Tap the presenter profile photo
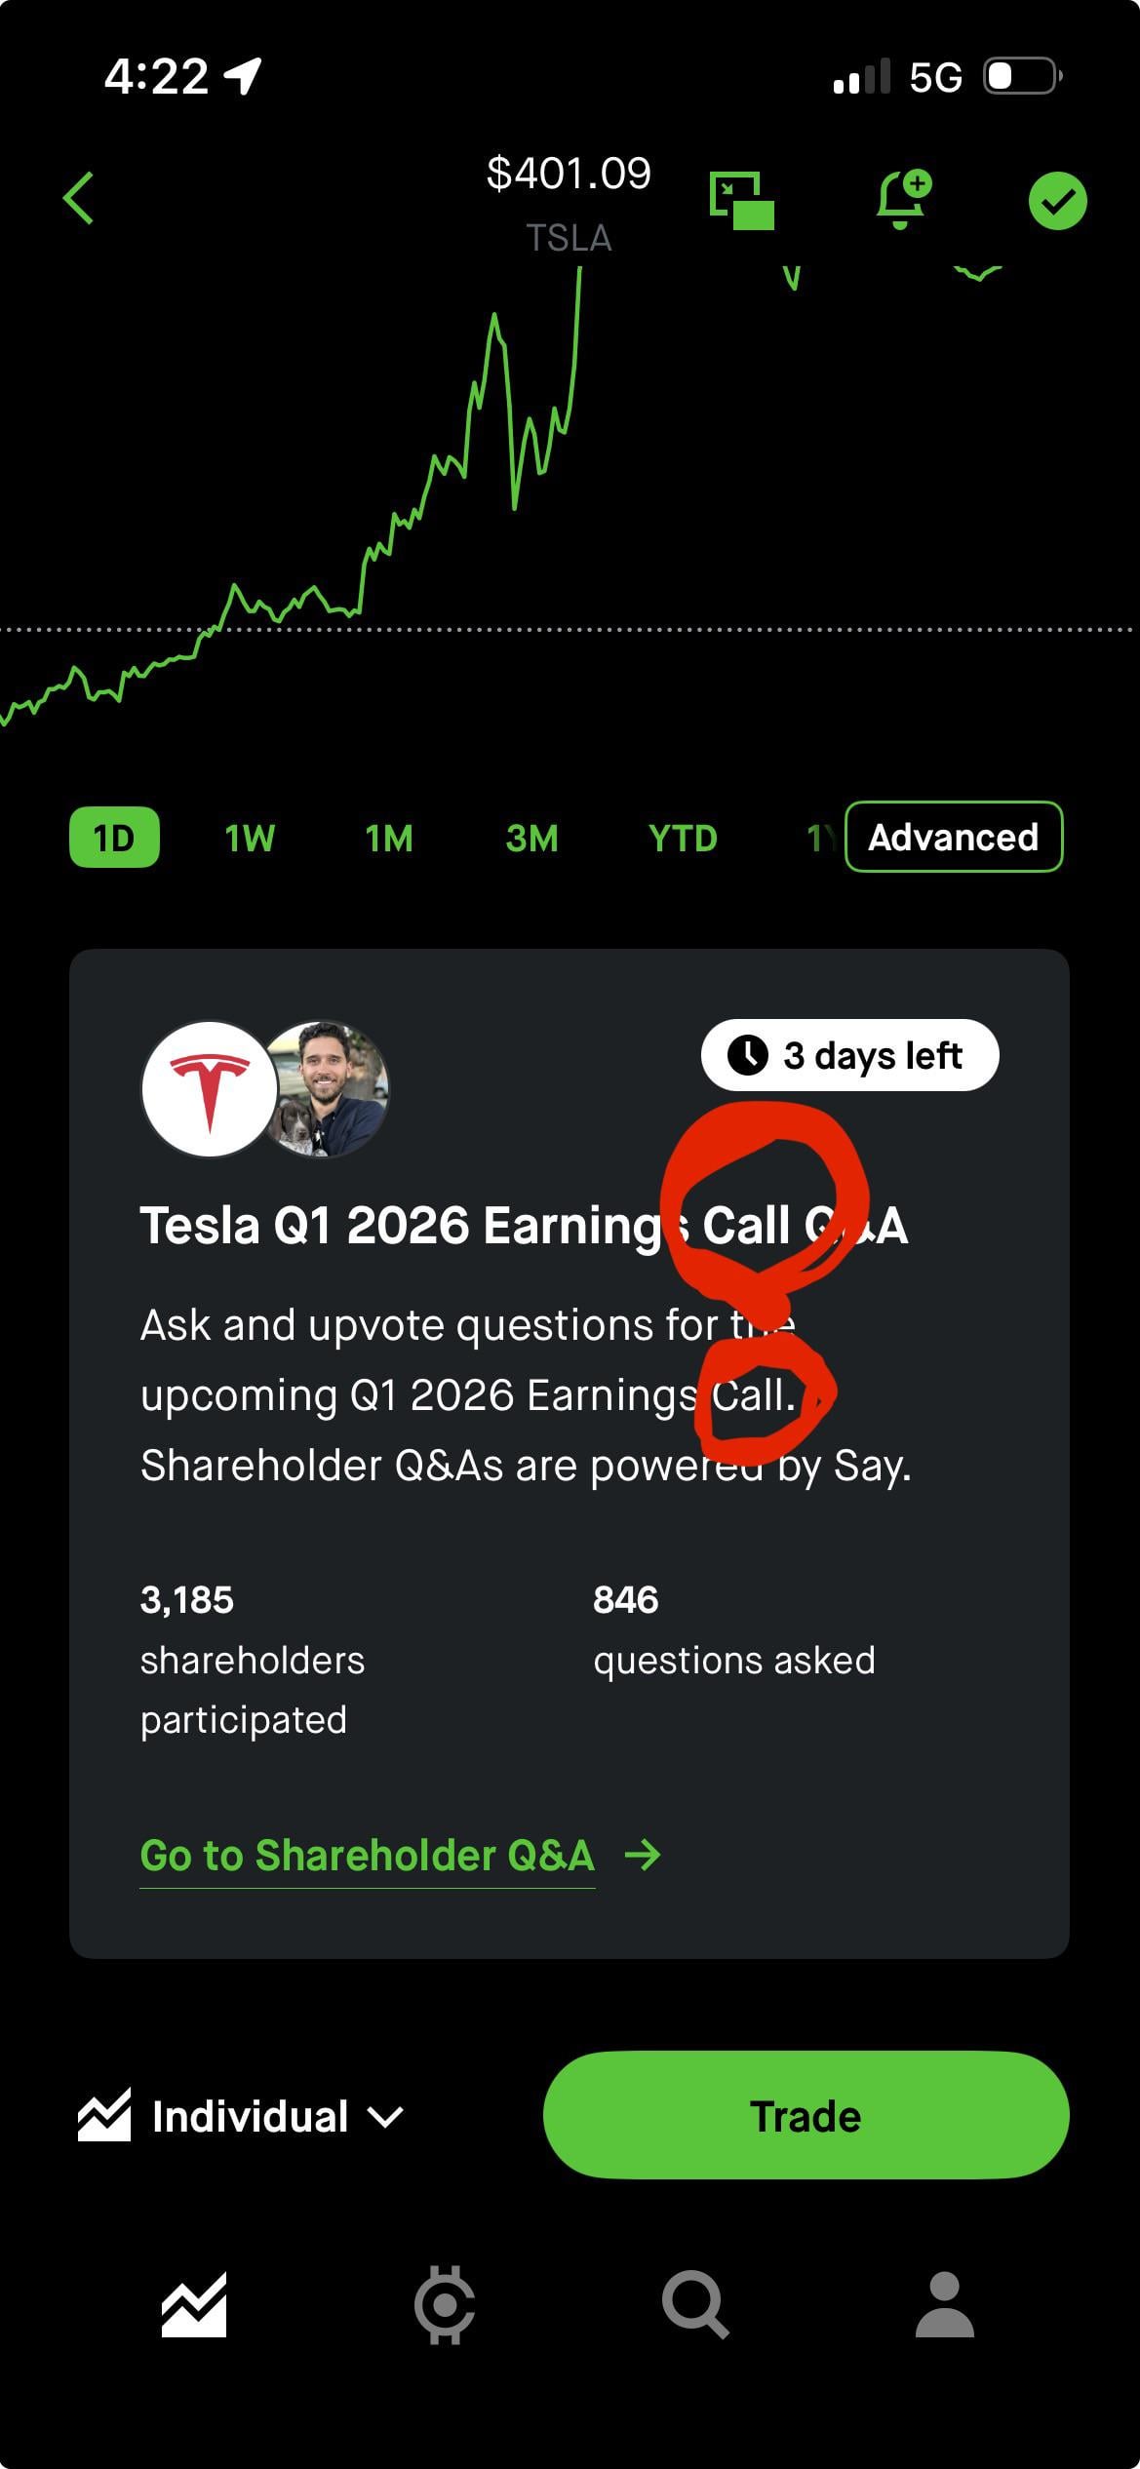Viewport: 1140px width, 2469px height. click(x=328, y=1088)
